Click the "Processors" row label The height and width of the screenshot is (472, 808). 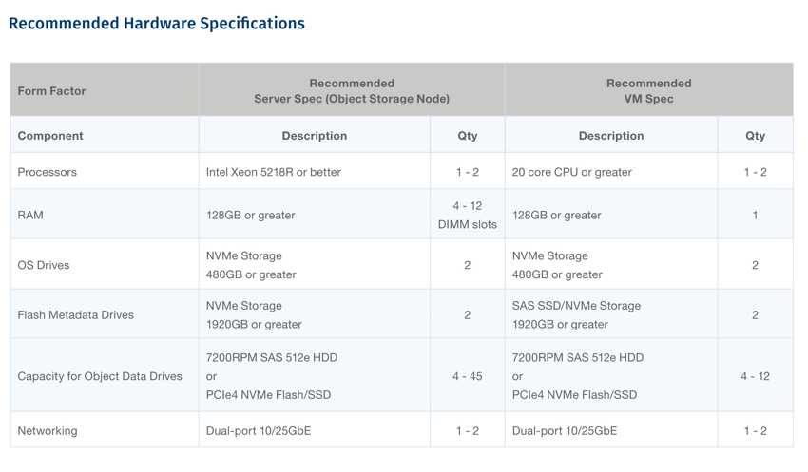(48, 172)
